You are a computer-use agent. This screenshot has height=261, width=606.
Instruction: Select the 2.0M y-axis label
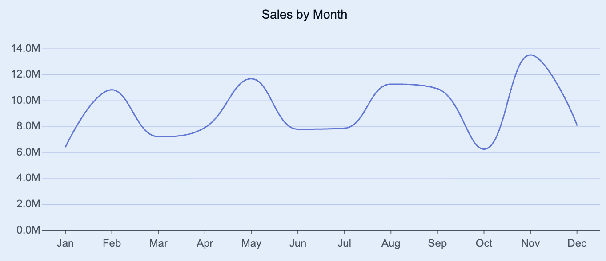tap(27, 204)
